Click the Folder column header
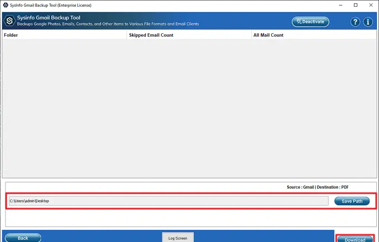 point(64,35)
